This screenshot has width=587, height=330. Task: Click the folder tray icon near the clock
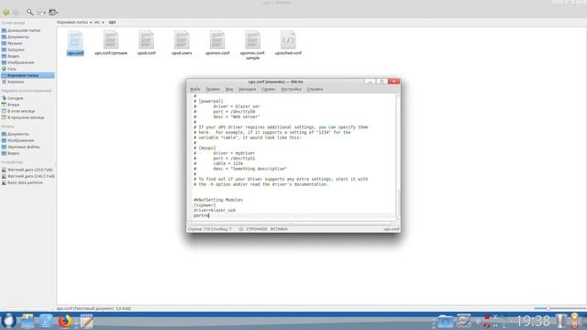click(x=445, y=321)
